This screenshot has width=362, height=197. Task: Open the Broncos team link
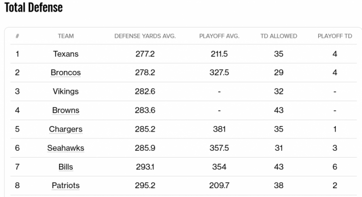[66, 72]
